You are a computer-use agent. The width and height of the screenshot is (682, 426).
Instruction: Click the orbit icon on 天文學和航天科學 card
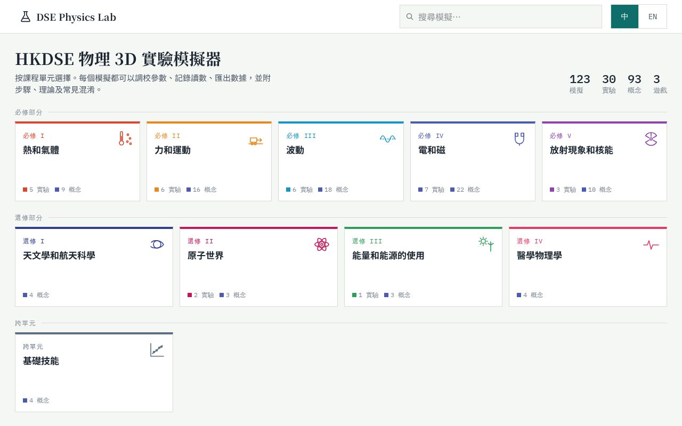tap(157, 244)
